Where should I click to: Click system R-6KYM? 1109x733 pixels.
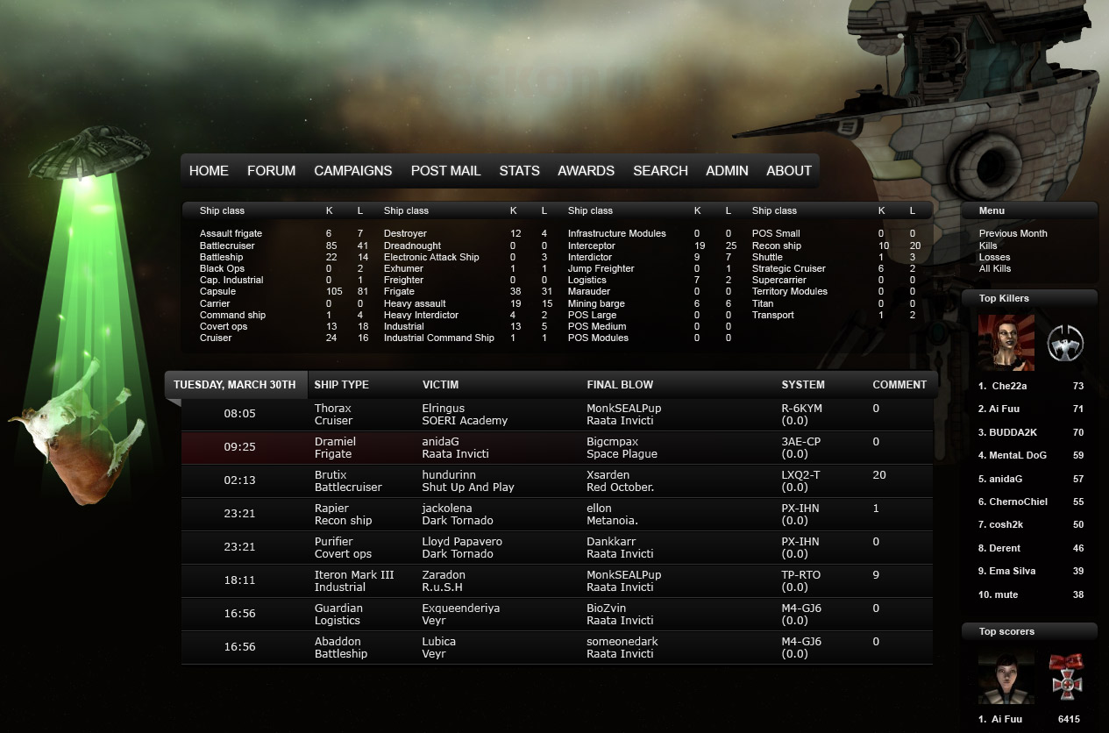click(x=802, y=409)
